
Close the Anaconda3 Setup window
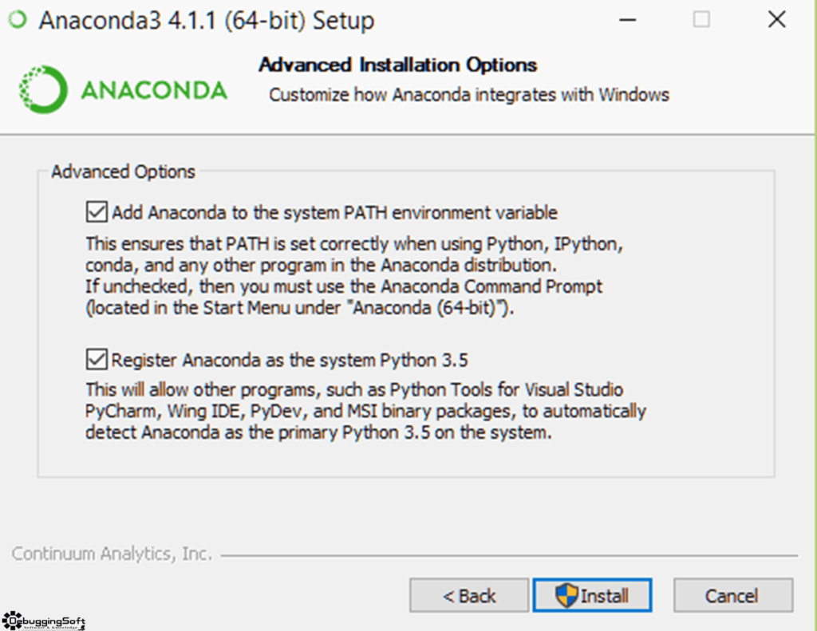coord(776,20)
